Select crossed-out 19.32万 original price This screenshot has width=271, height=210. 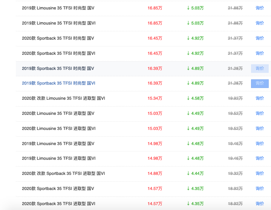(235, 173)
